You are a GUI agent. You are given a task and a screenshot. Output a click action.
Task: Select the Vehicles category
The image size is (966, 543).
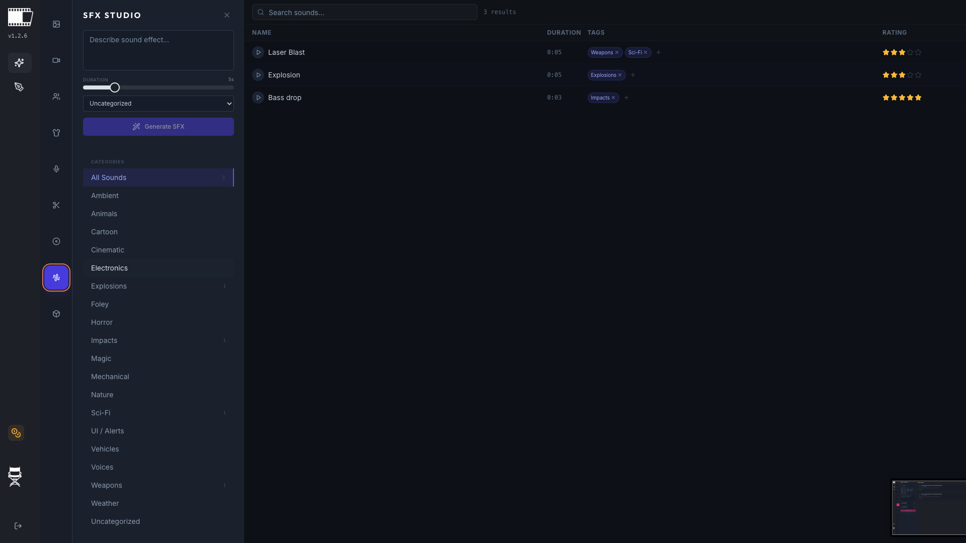(x=158, y=449)
